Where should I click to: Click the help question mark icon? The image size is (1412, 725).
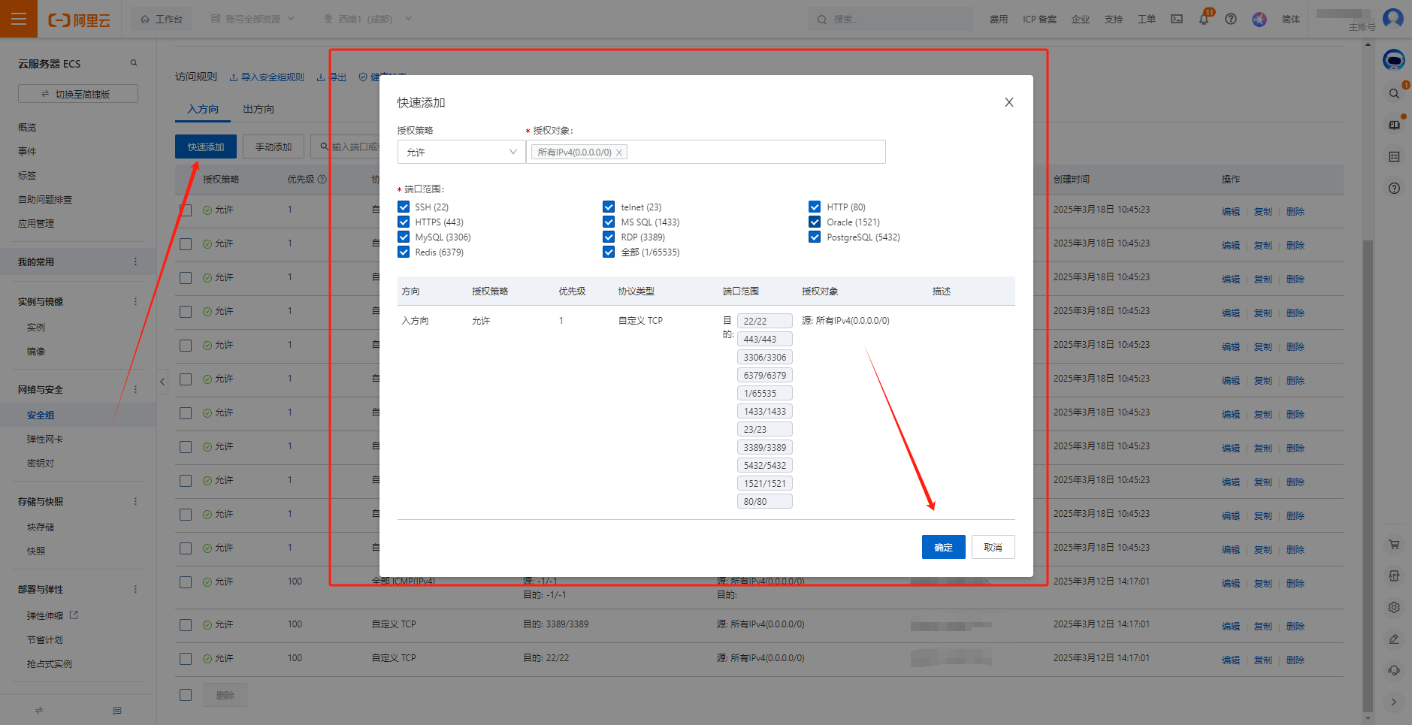point(1231,20)
